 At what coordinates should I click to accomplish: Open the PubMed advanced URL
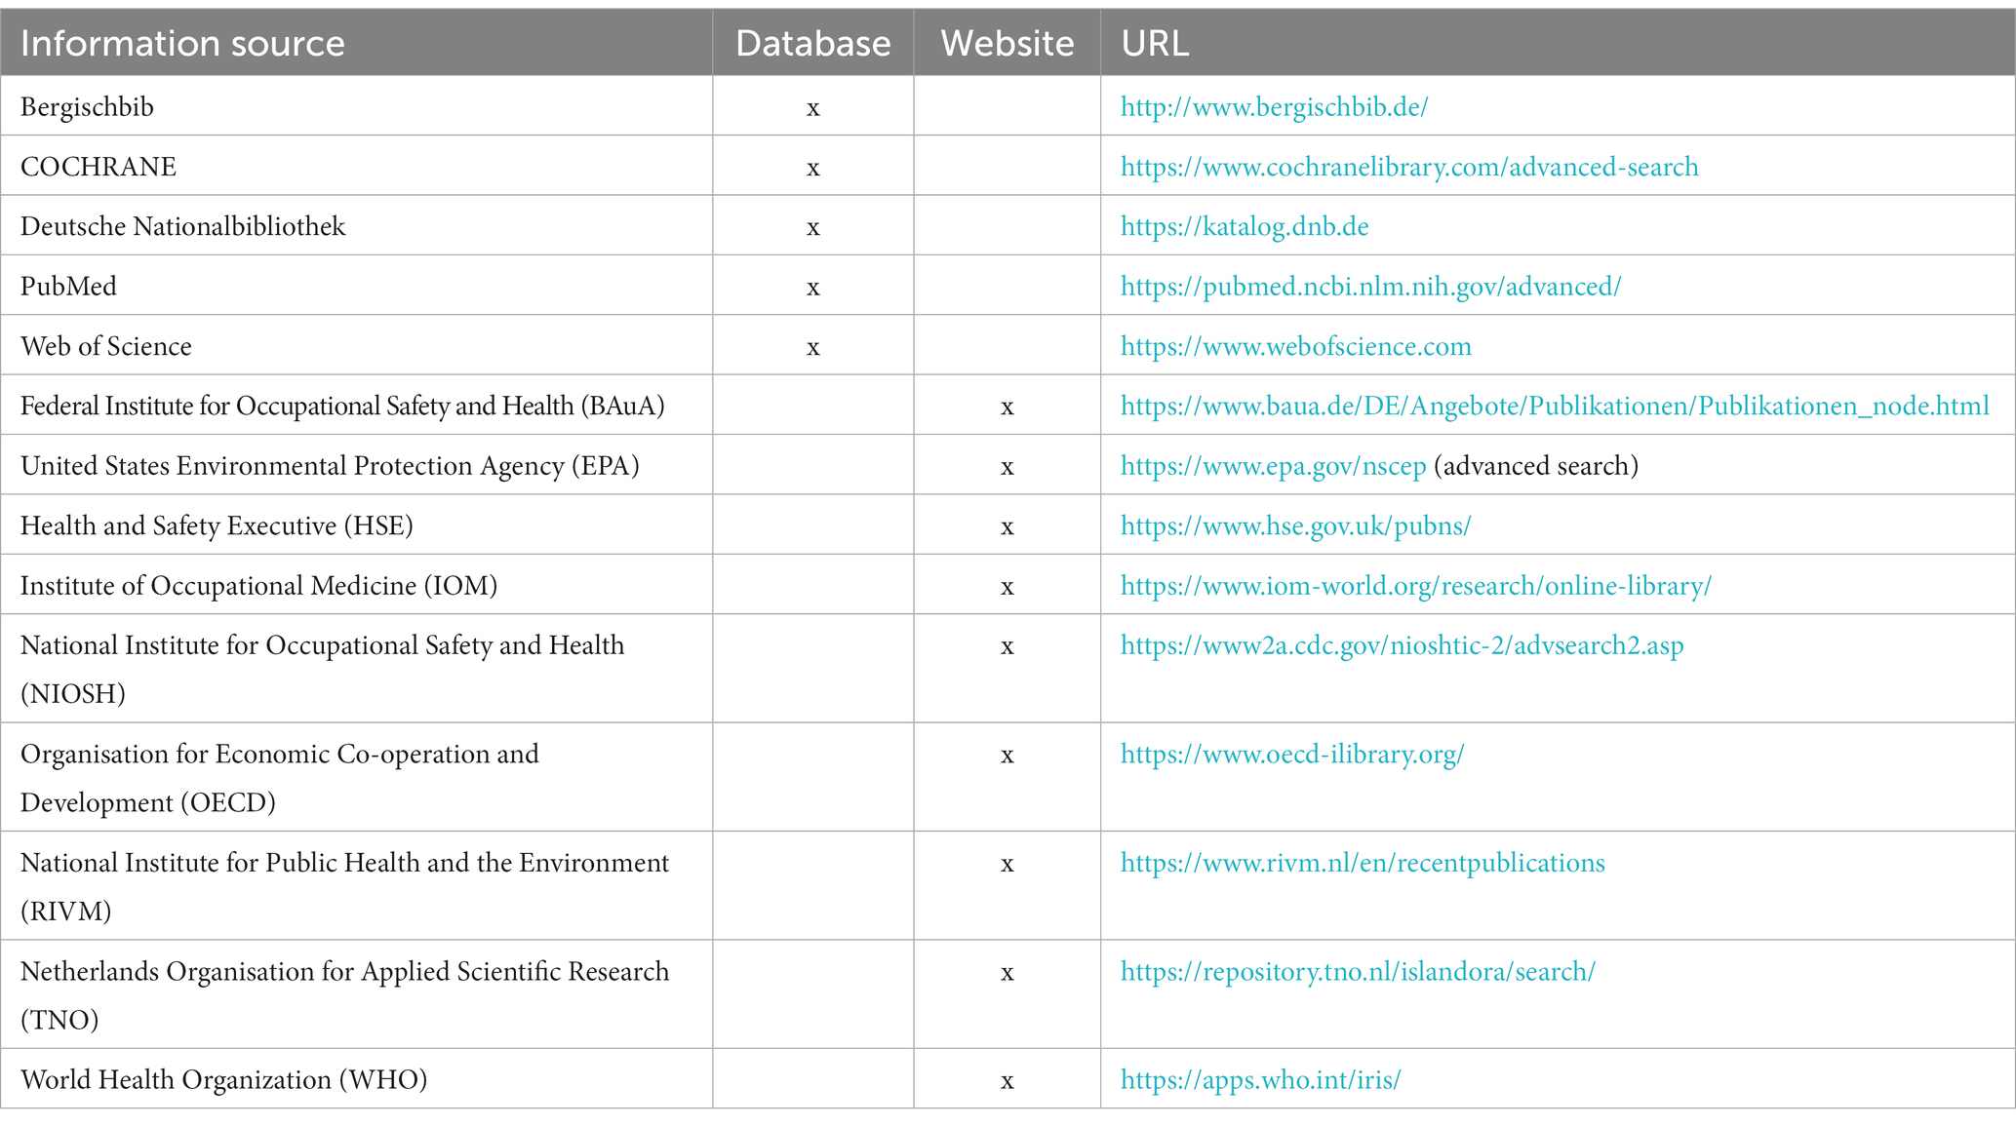[x=1370, y=287]
